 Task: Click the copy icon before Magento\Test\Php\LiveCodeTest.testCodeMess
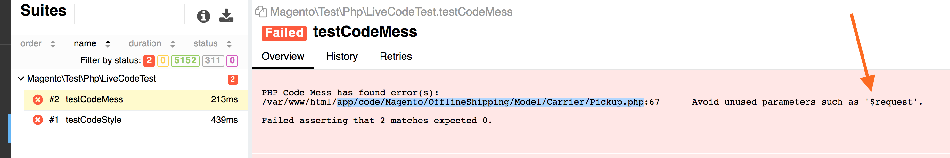(x=261, y=12)
